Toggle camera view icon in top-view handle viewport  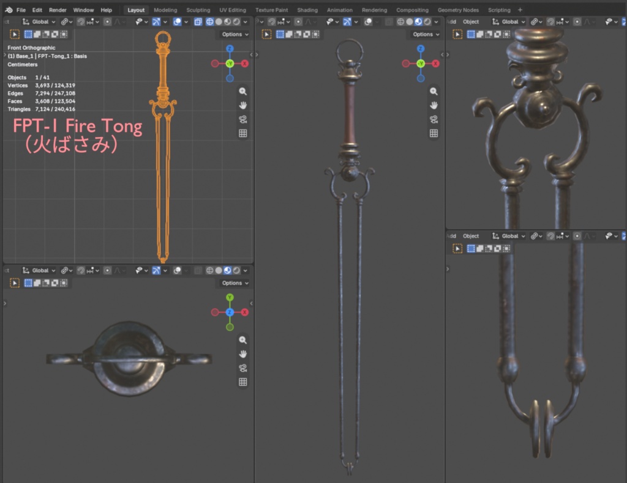[x=242, y=368]
